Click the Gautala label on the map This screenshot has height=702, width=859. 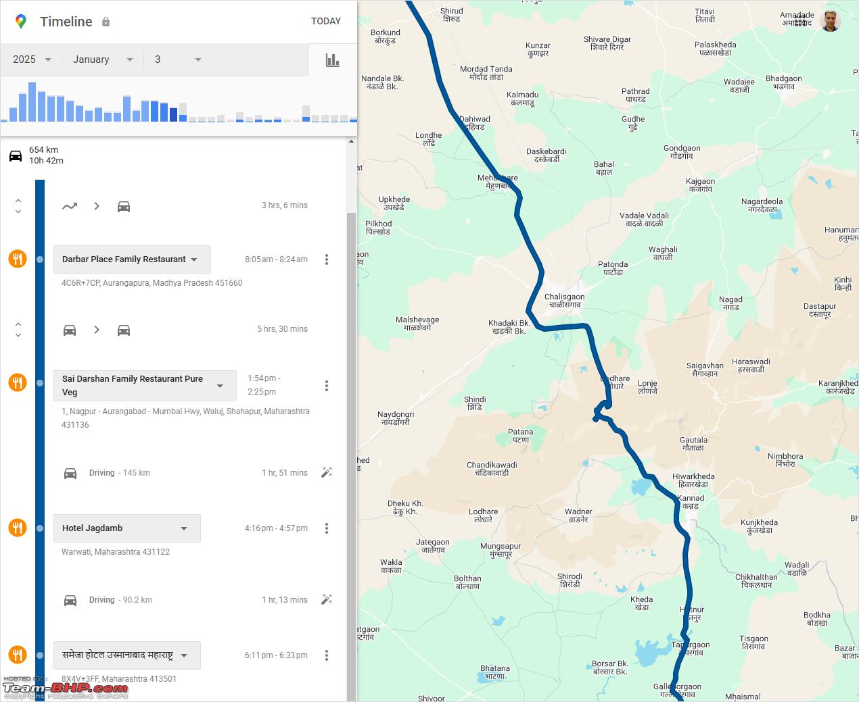point(693,444)
